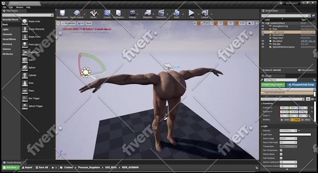
Task: Collapse the Transform section
Action: pos(262,104)
